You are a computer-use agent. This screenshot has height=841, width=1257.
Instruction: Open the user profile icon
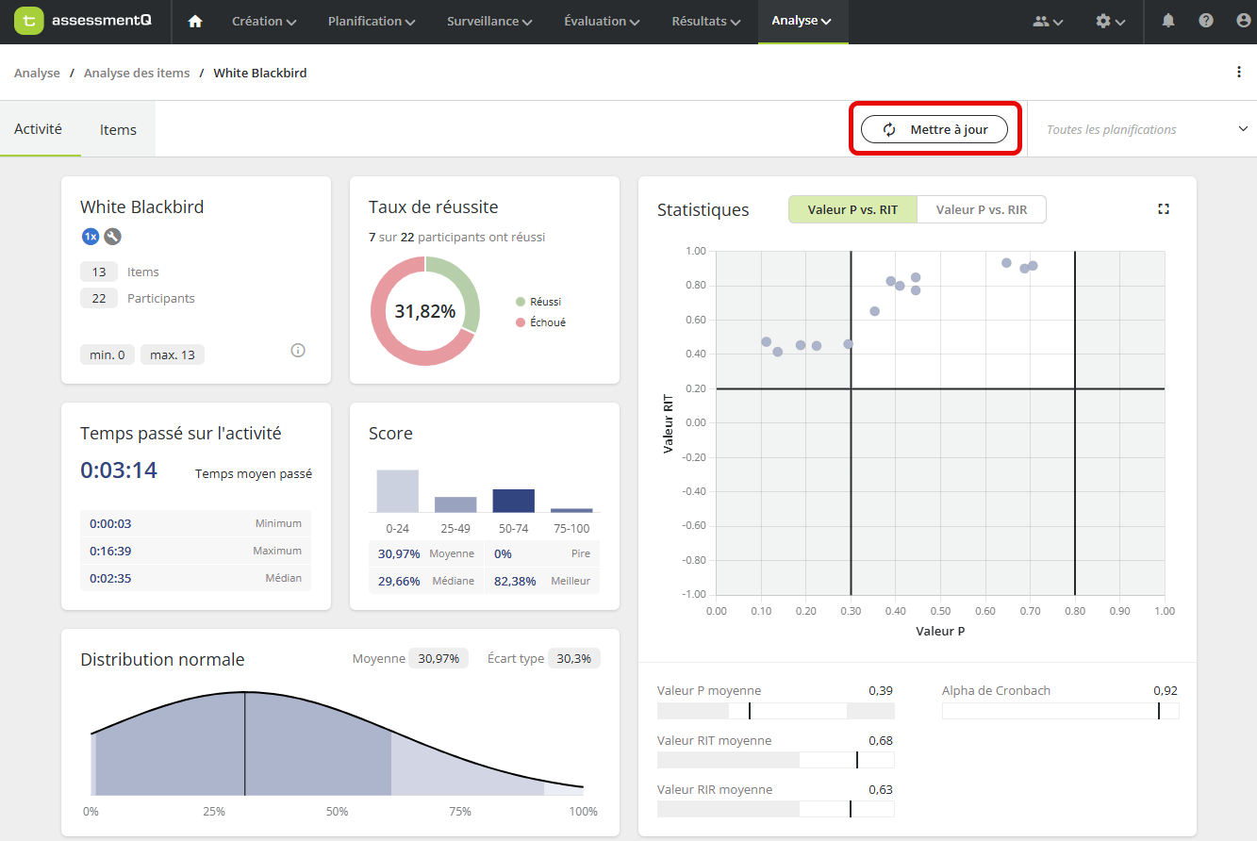click(x=1243, y=21)
